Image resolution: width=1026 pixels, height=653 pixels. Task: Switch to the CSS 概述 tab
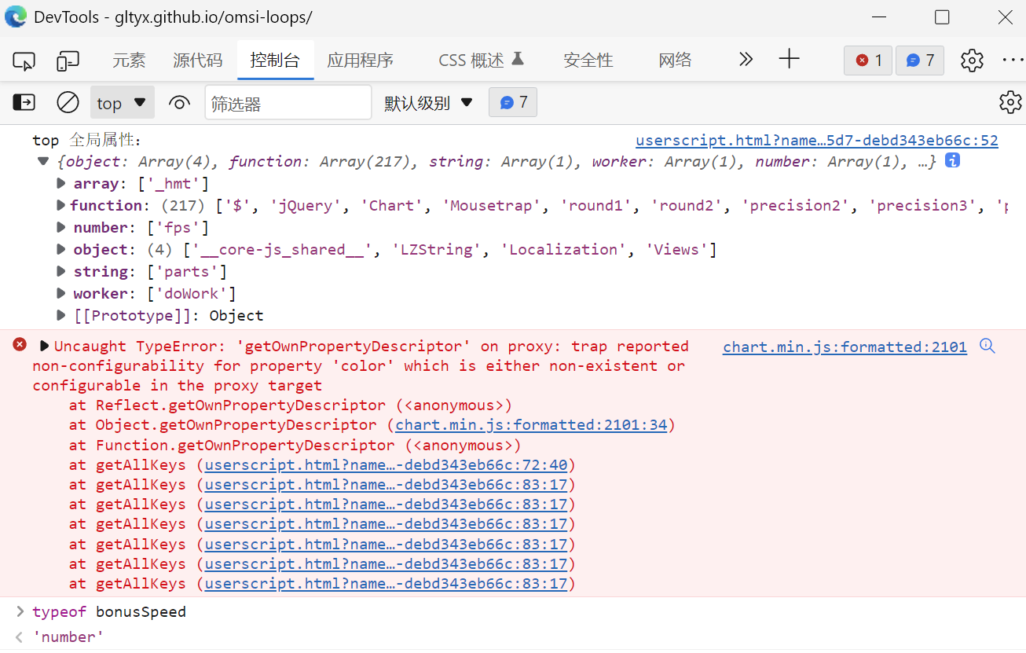coord(481,61)
